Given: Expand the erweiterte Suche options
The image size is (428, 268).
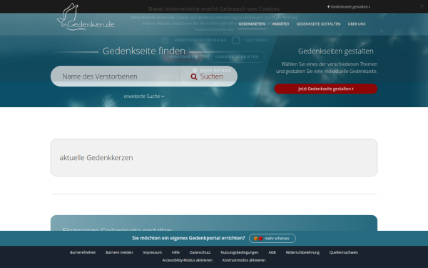Looking at the screenshot, I should coord(144,96).
